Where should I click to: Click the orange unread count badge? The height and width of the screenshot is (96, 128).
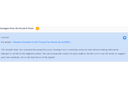coord(37,29)
